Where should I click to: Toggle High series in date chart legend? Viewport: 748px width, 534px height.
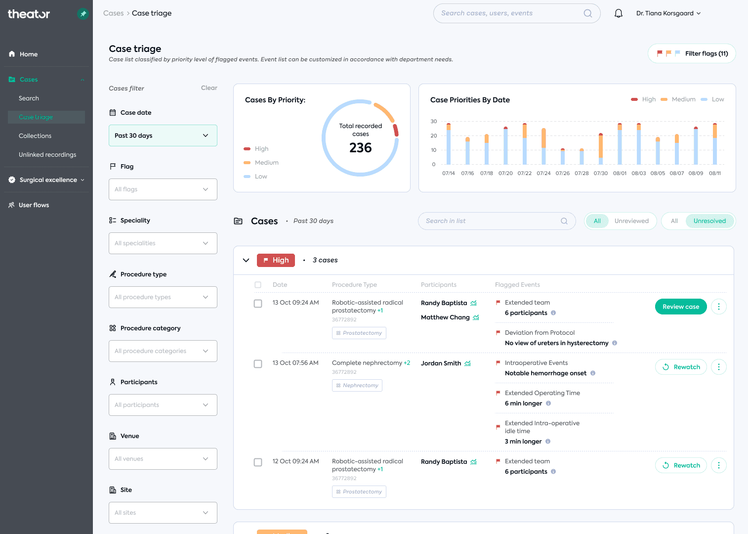[x=643, y=99]
